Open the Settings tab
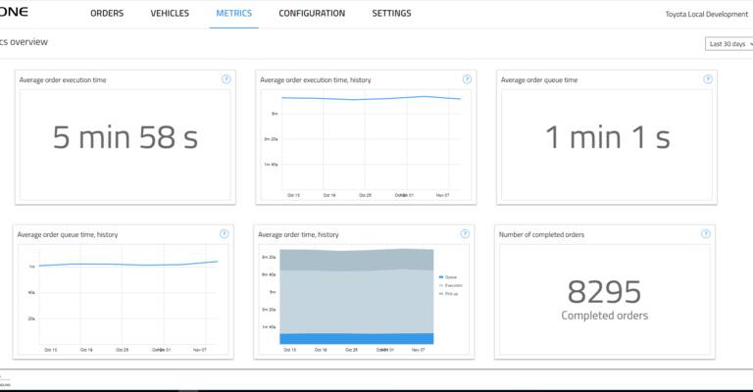This screenshot has width=753, height=392. pos(391,14)
